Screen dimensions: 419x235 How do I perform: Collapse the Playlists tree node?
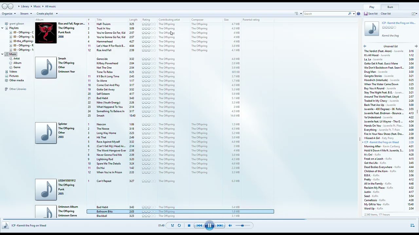(3, 28)
